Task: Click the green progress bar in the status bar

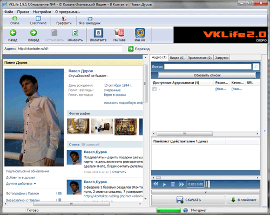Action: point(168,210)
